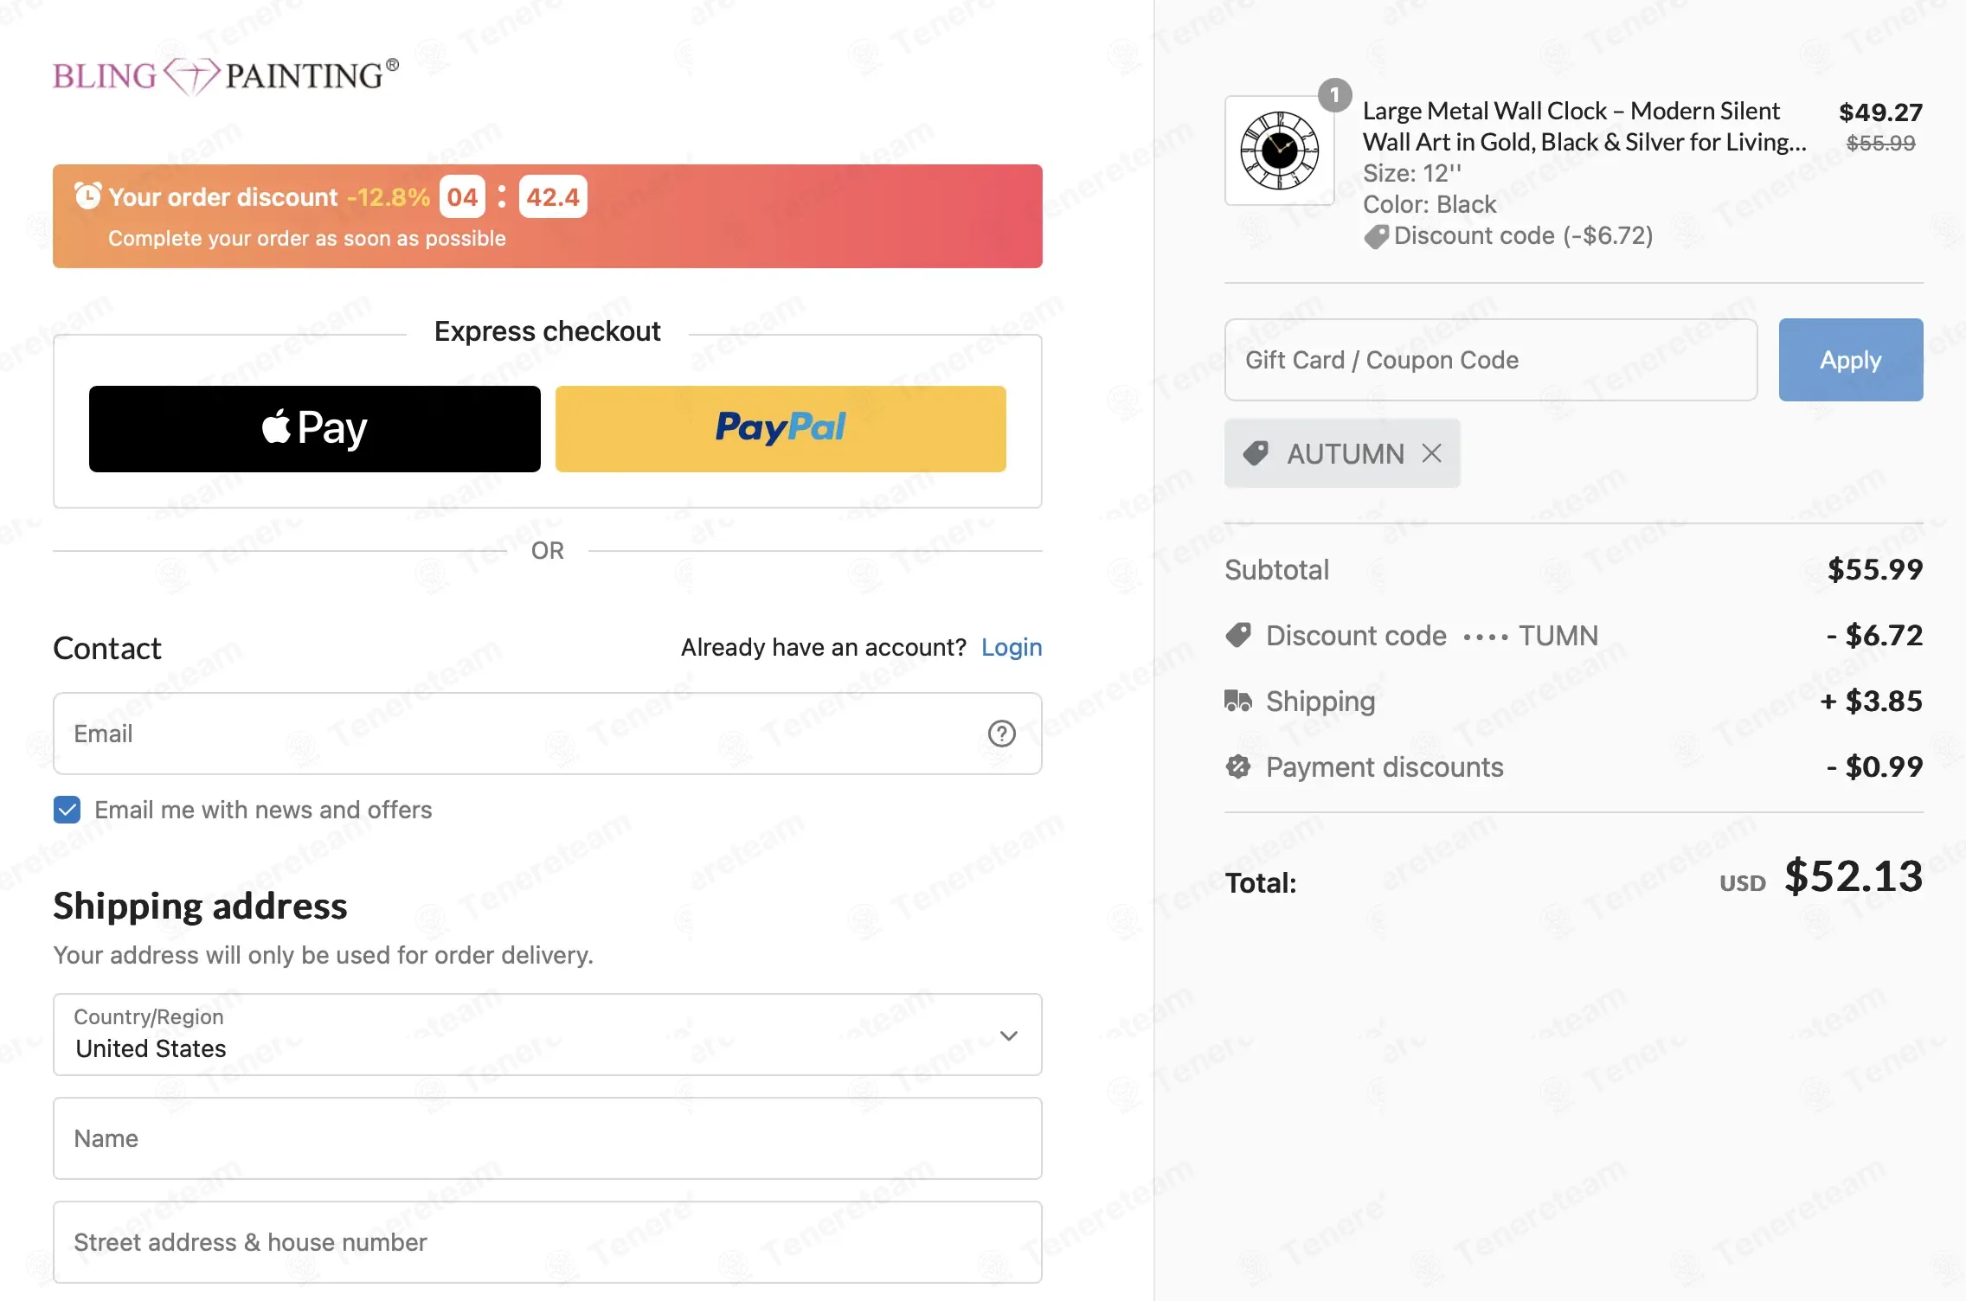
Task: Focus the Email input field
Action: (x=548, y=734)
